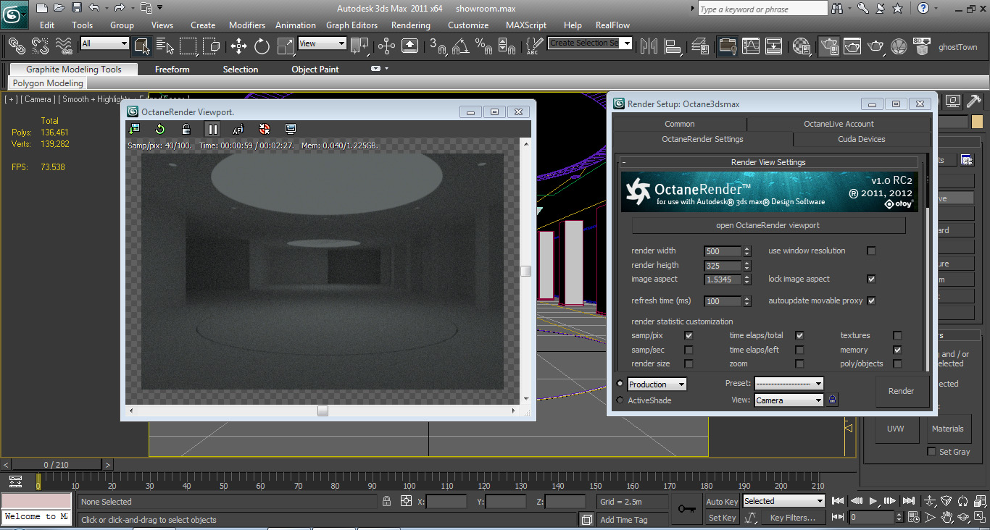This screenshot has width=990, height=530.
Task: Click the Mirror tool icon
Action: click(x=649, y=46)
